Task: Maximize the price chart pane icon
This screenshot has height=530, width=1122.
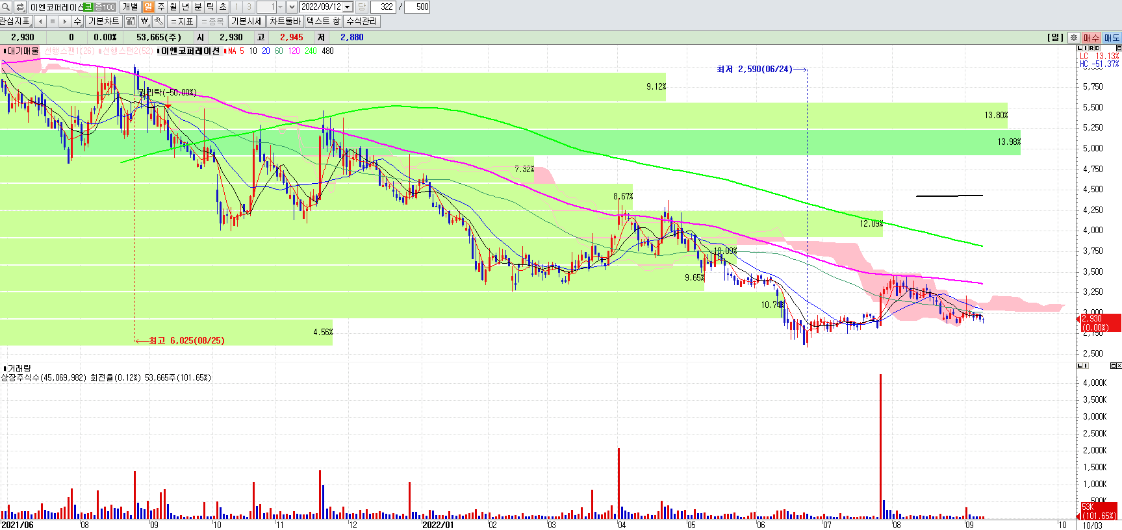Action: (x=1119, y=48)
